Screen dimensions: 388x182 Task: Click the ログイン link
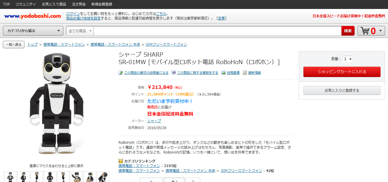(73, 14)
